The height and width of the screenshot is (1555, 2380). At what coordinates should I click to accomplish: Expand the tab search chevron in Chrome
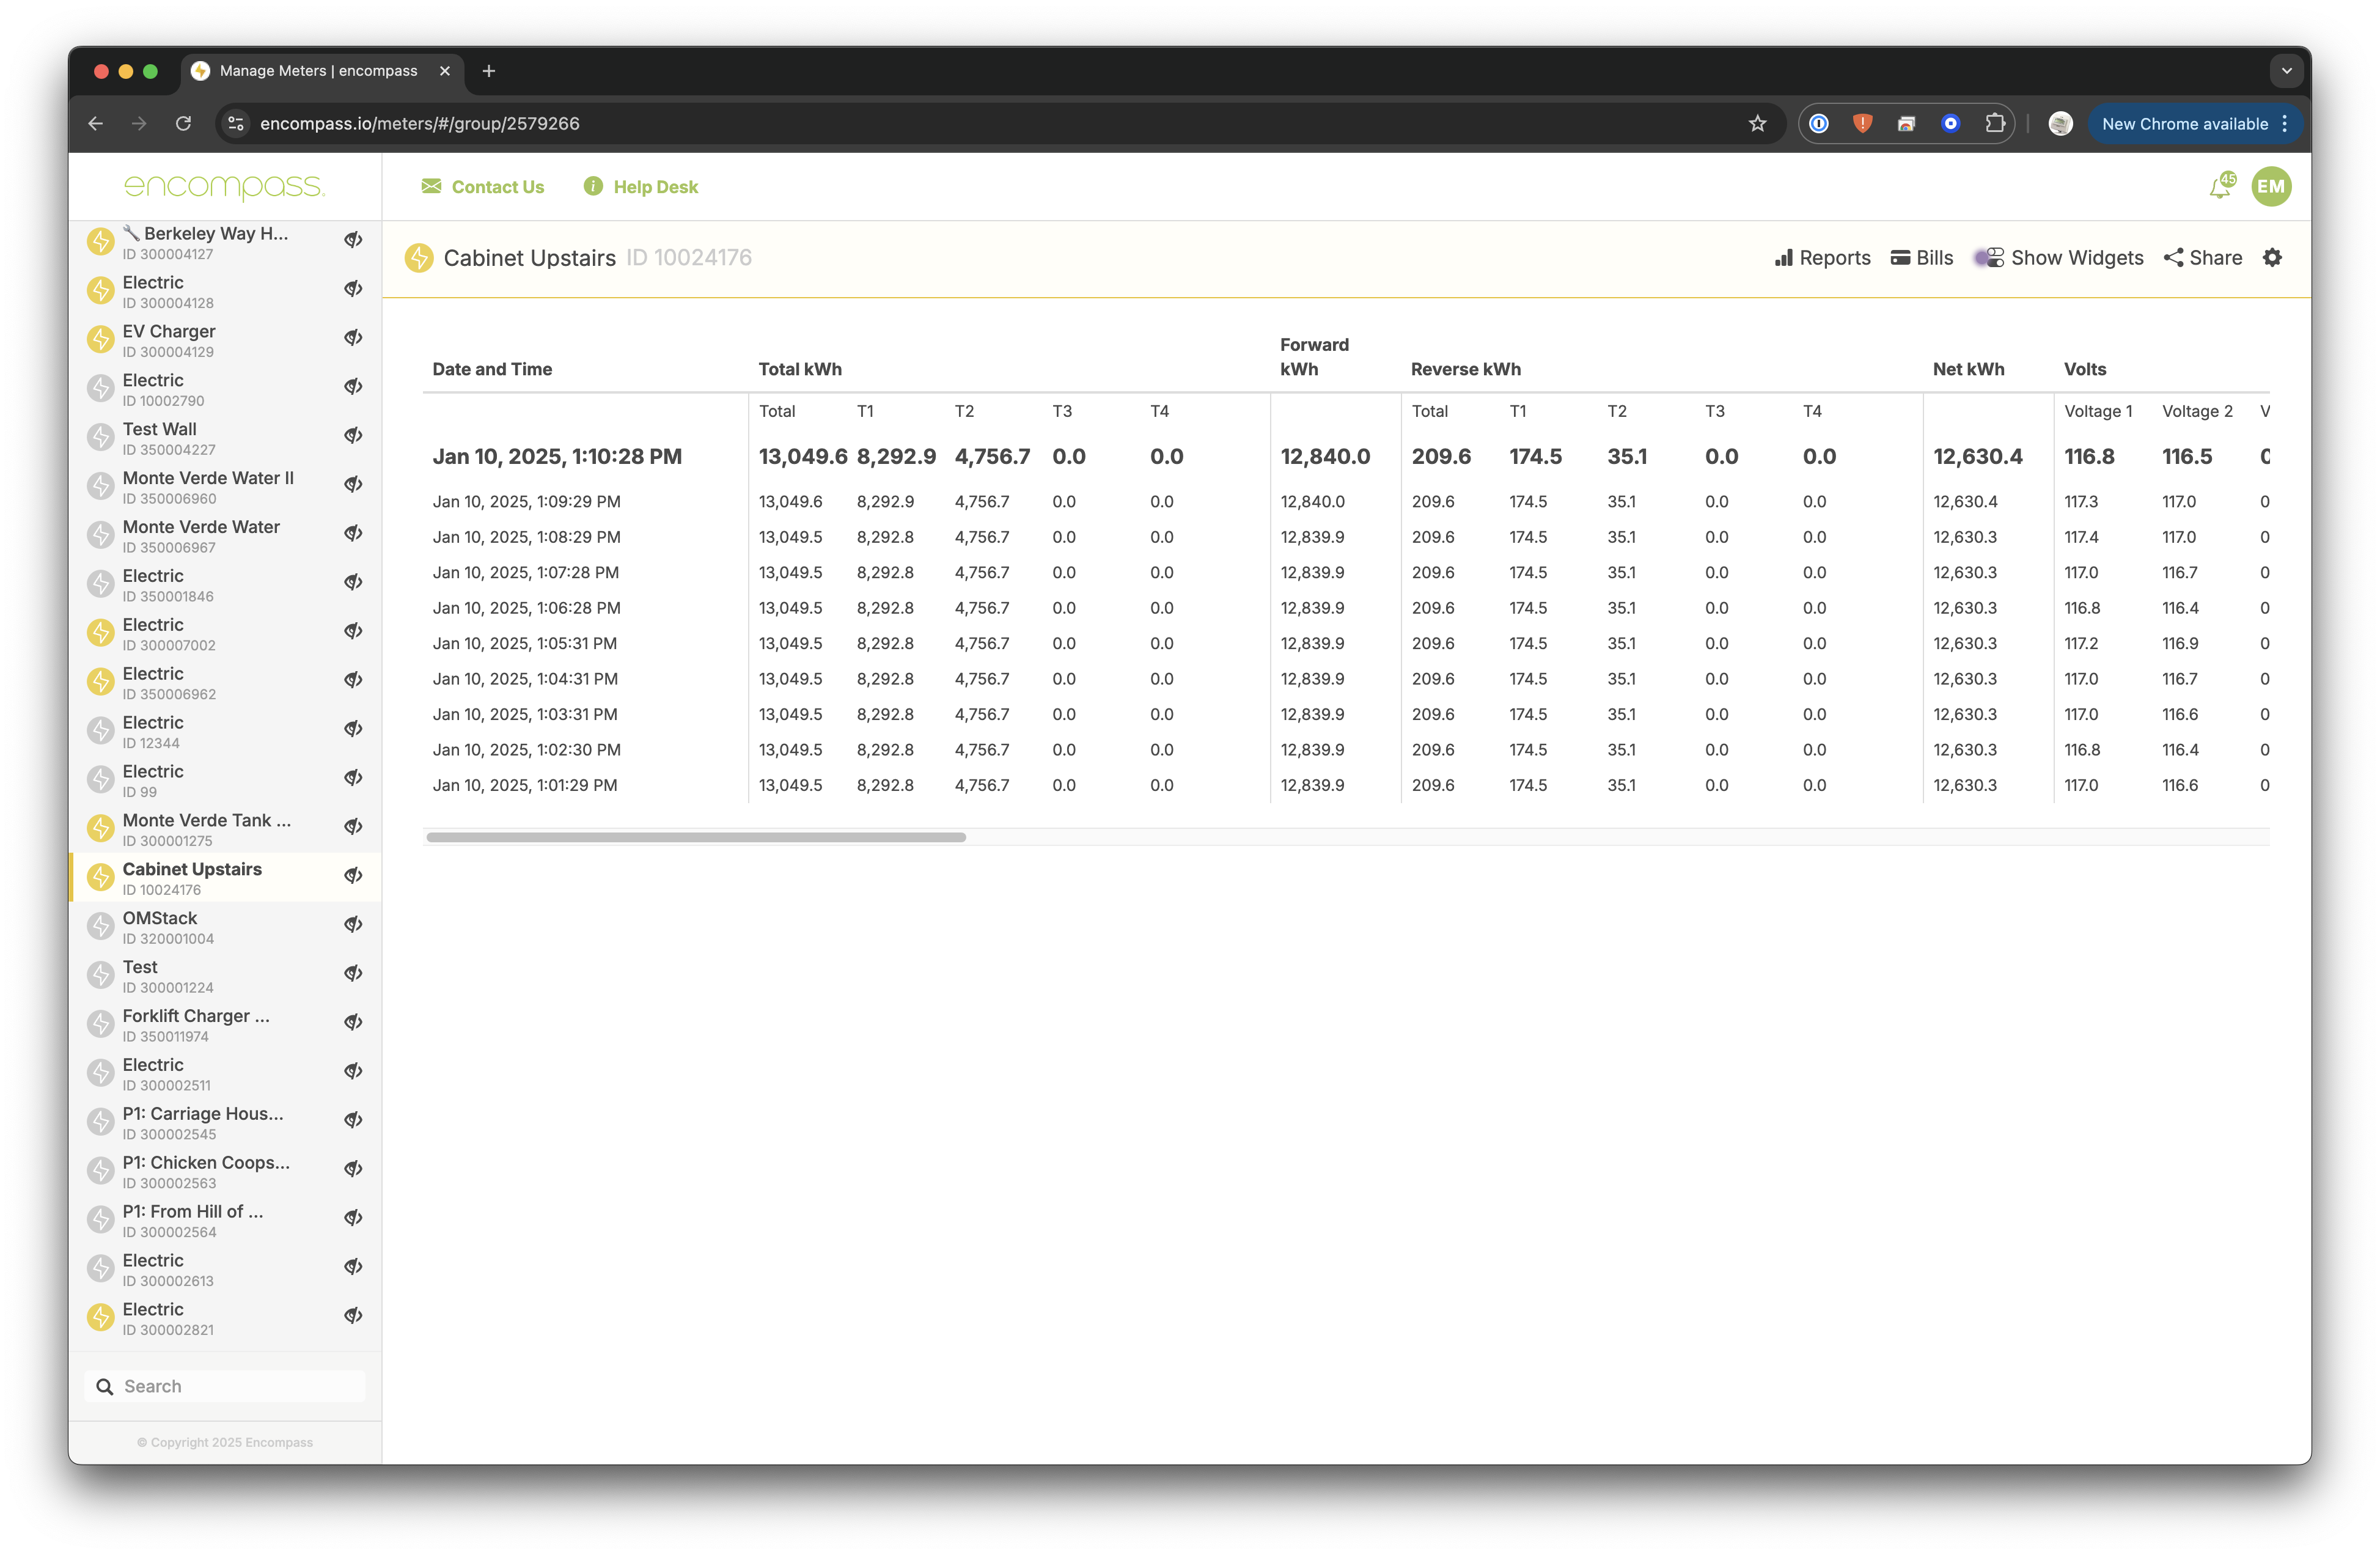2286,71
